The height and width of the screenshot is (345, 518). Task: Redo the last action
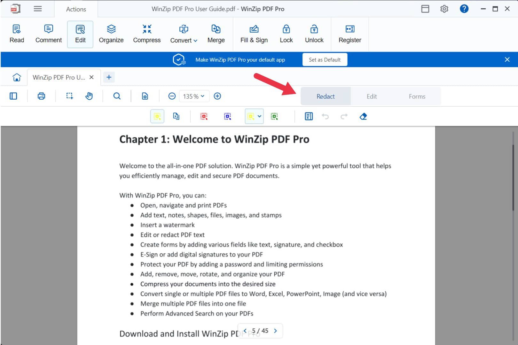tap(344, 116)
